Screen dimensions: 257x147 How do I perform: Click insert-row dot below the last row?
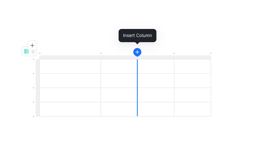(34, 116)
